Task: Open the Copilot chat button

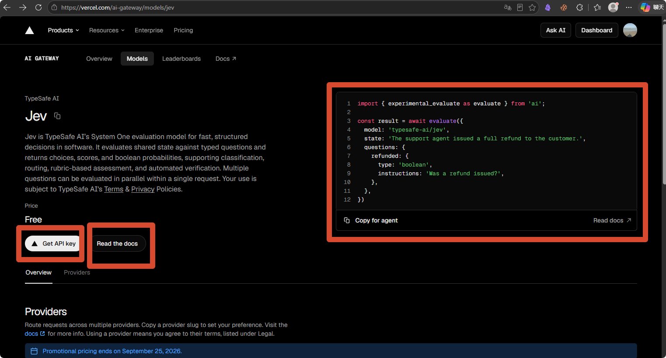Action: pos(652,7)
